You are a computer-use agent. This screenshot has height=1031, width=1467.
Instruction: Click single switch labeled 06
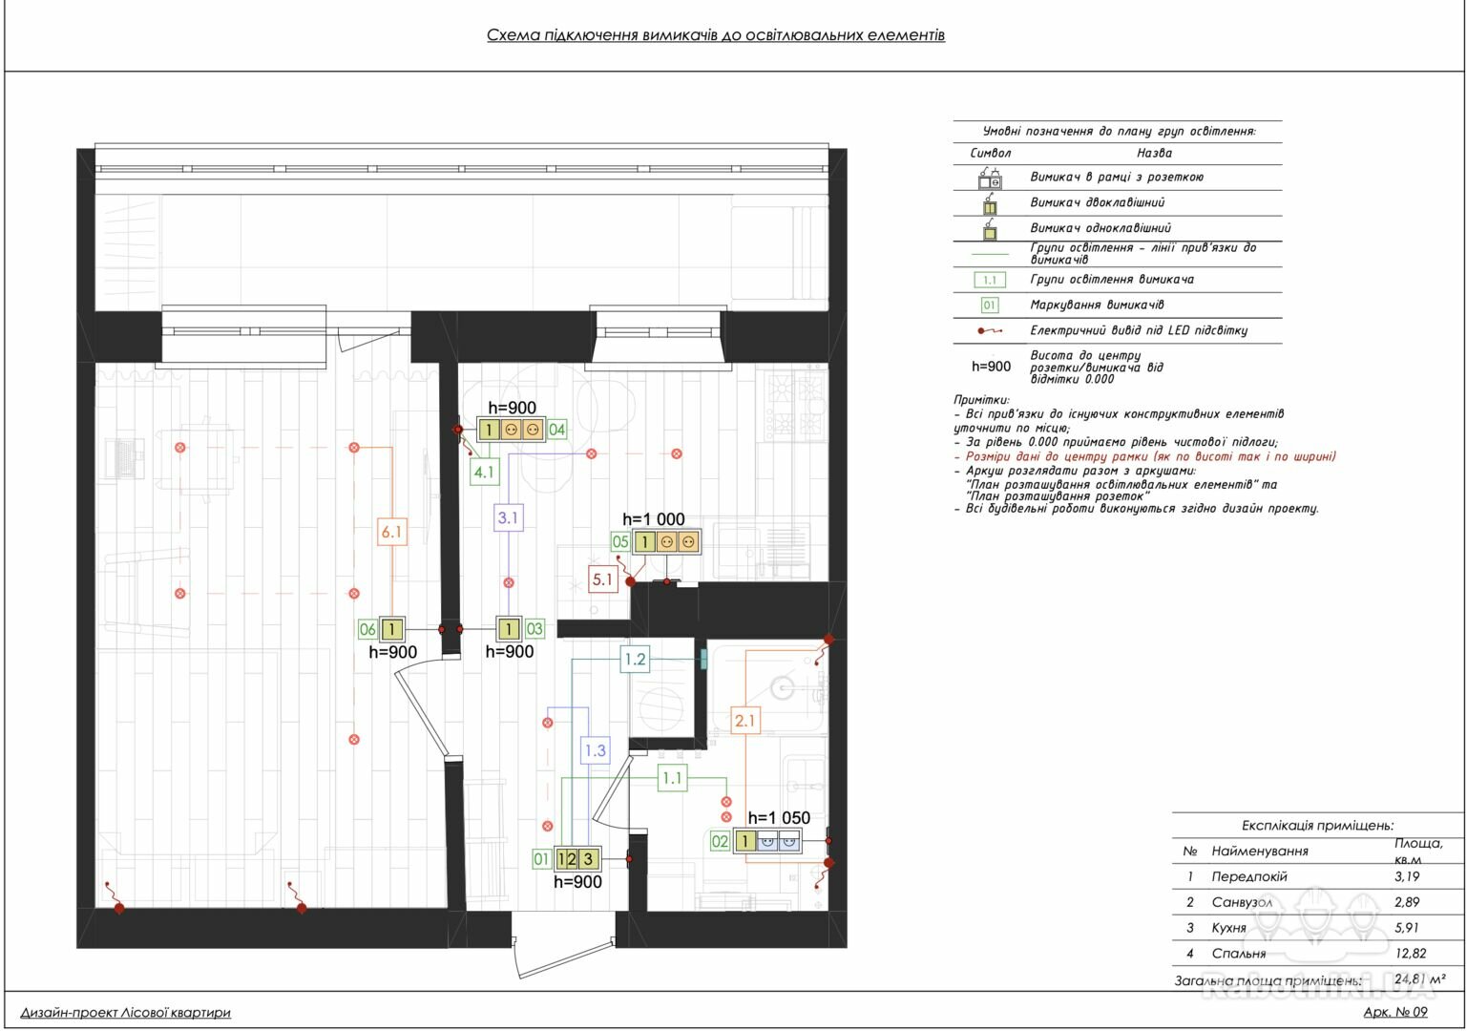pyautogui.click(x=392, y=629)
